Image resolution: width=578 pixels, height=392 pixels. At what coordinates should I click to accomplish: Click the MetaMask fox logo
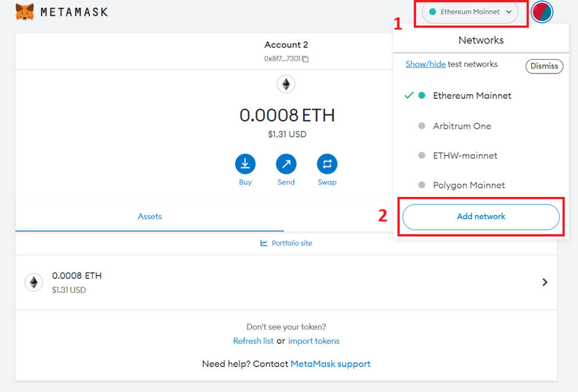(25, 12)
